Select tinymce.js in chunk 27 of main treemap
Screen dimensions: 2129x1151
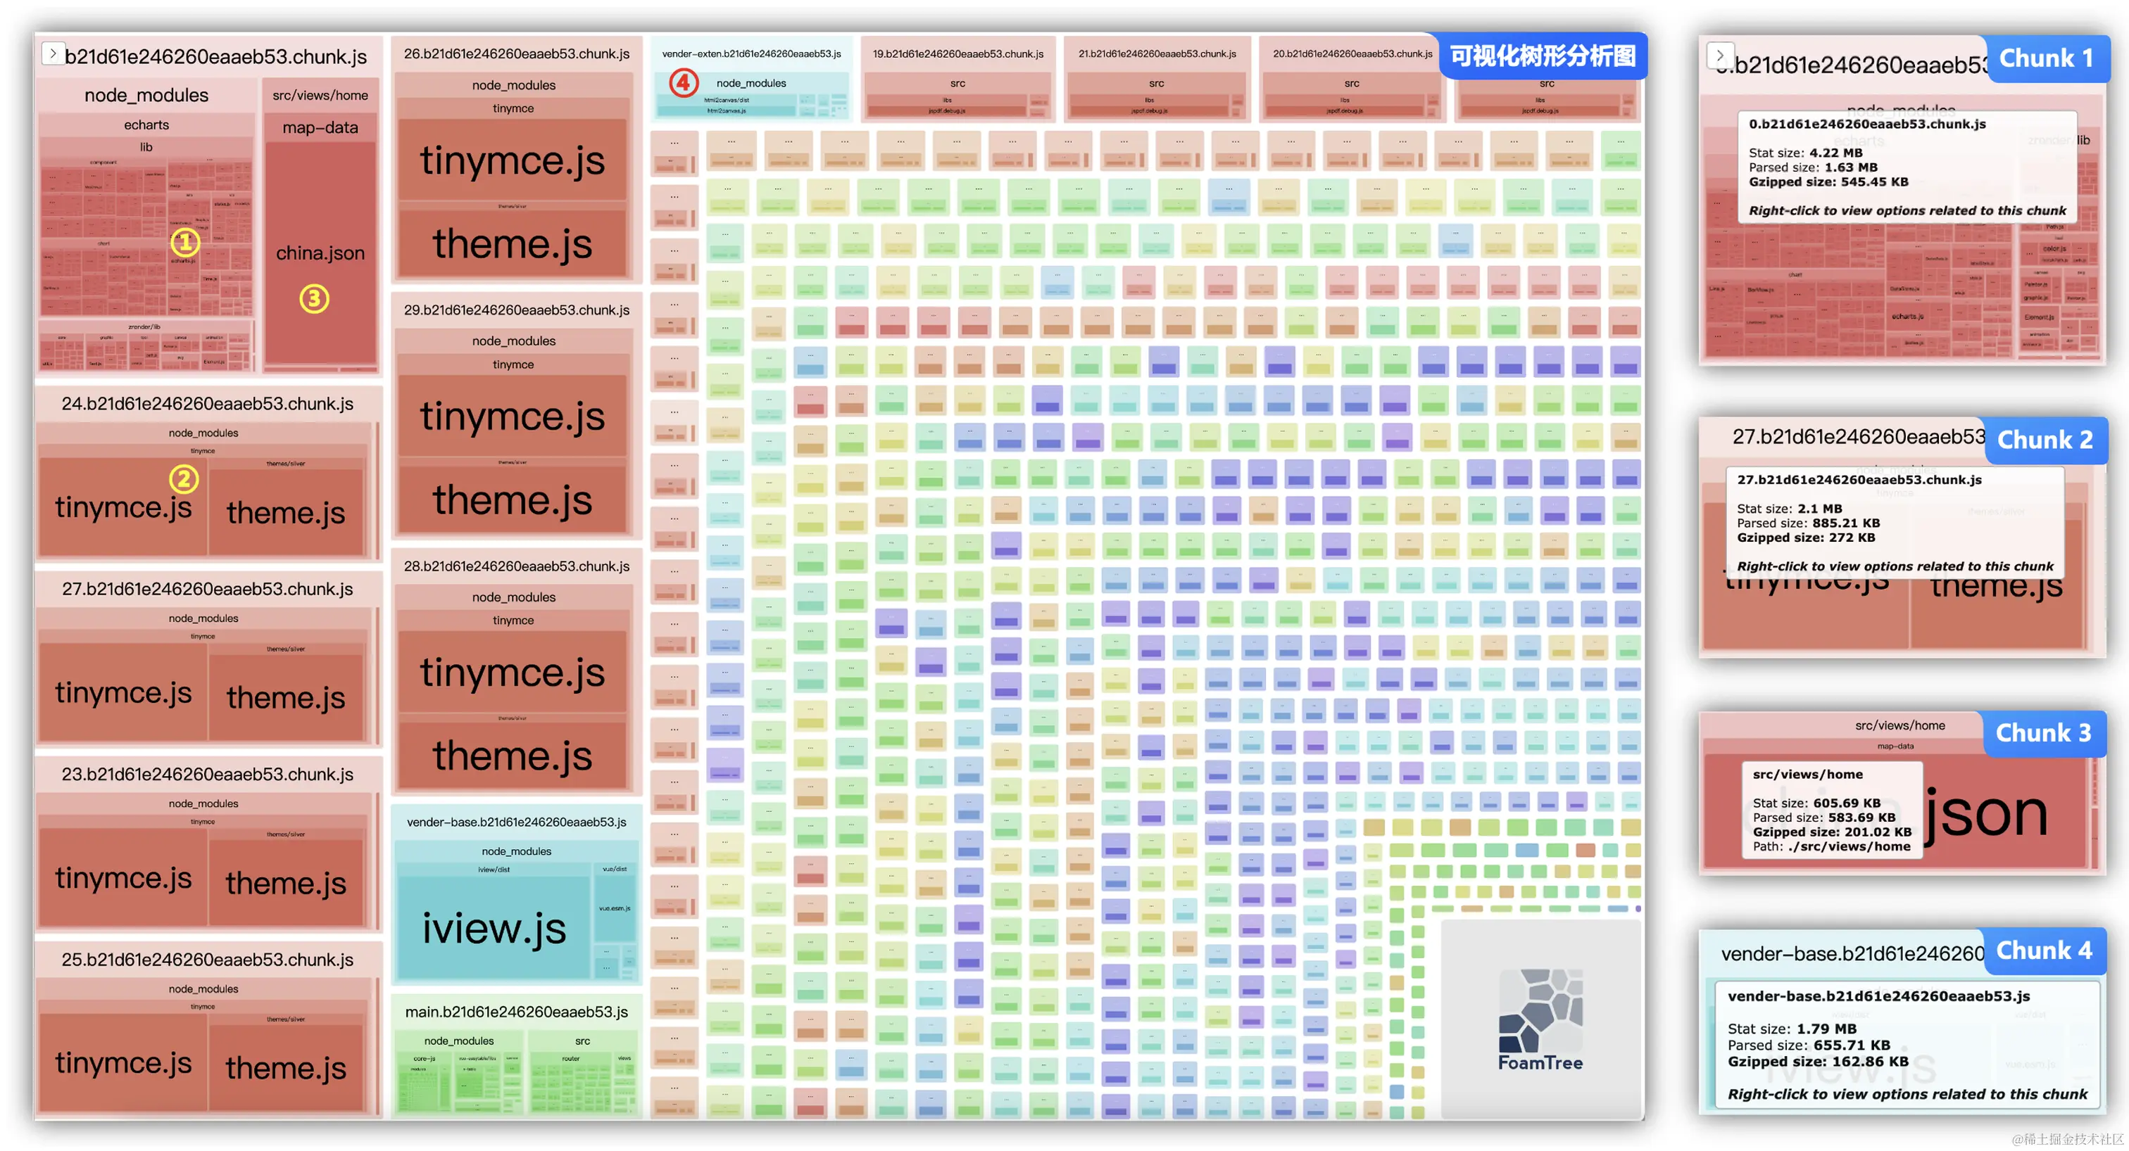(123, 692)
